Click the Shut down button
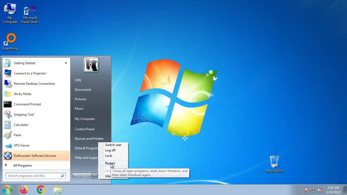 [x=82, y=176]
